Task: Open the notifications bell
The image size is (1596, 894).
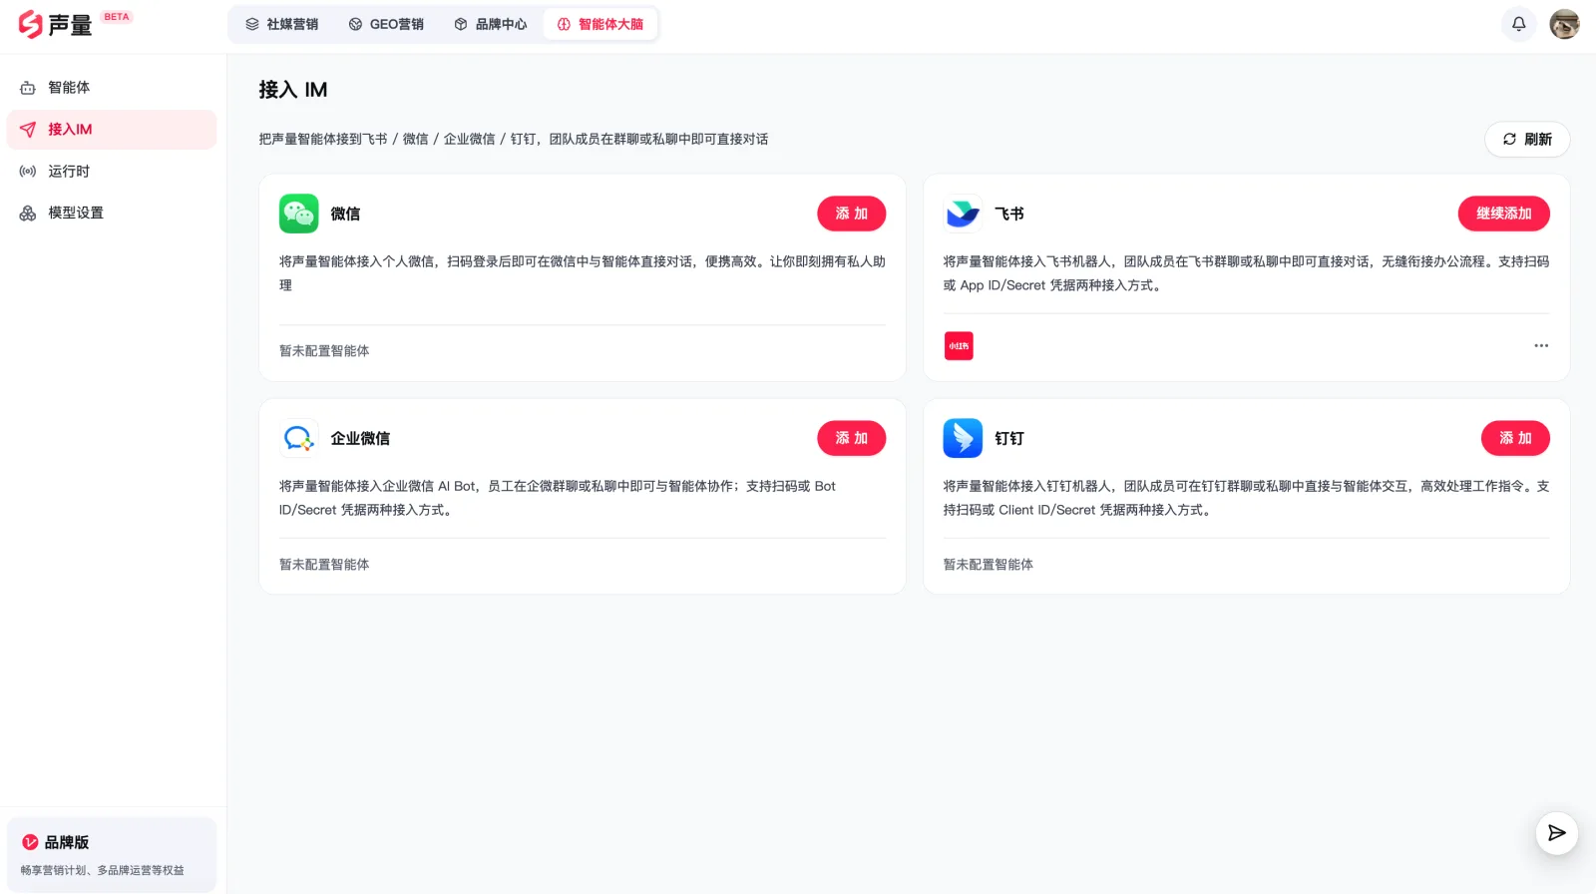Action: point(1518,24)
